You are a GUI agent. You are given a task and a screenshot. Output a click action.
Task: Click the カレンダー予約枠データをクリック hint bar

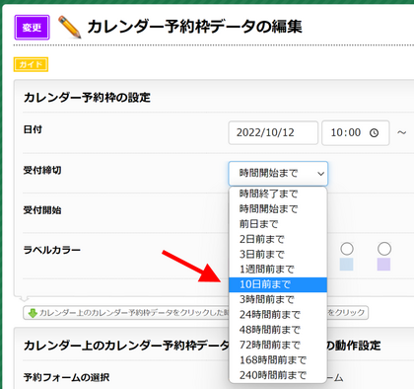coord(195,313)
